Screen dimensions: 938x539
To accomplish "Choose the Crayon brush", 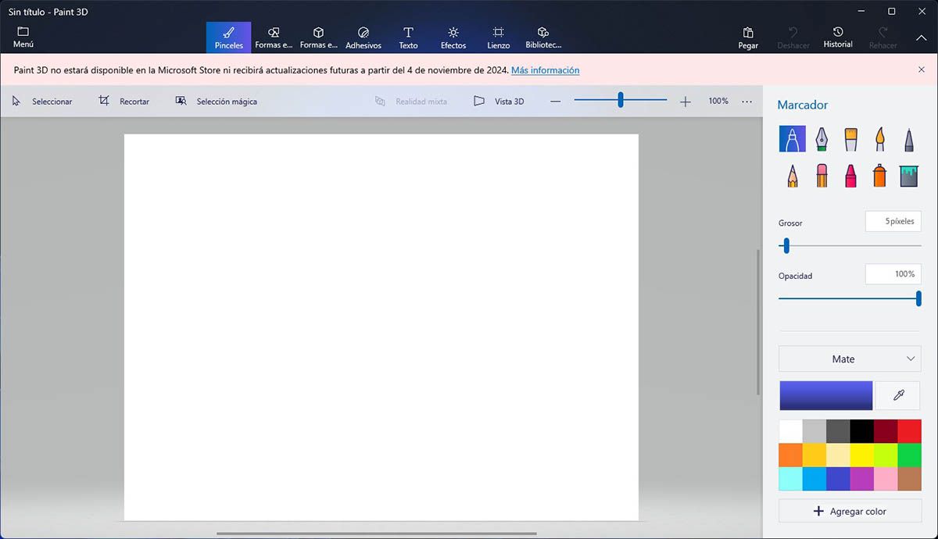I will 850,176.
